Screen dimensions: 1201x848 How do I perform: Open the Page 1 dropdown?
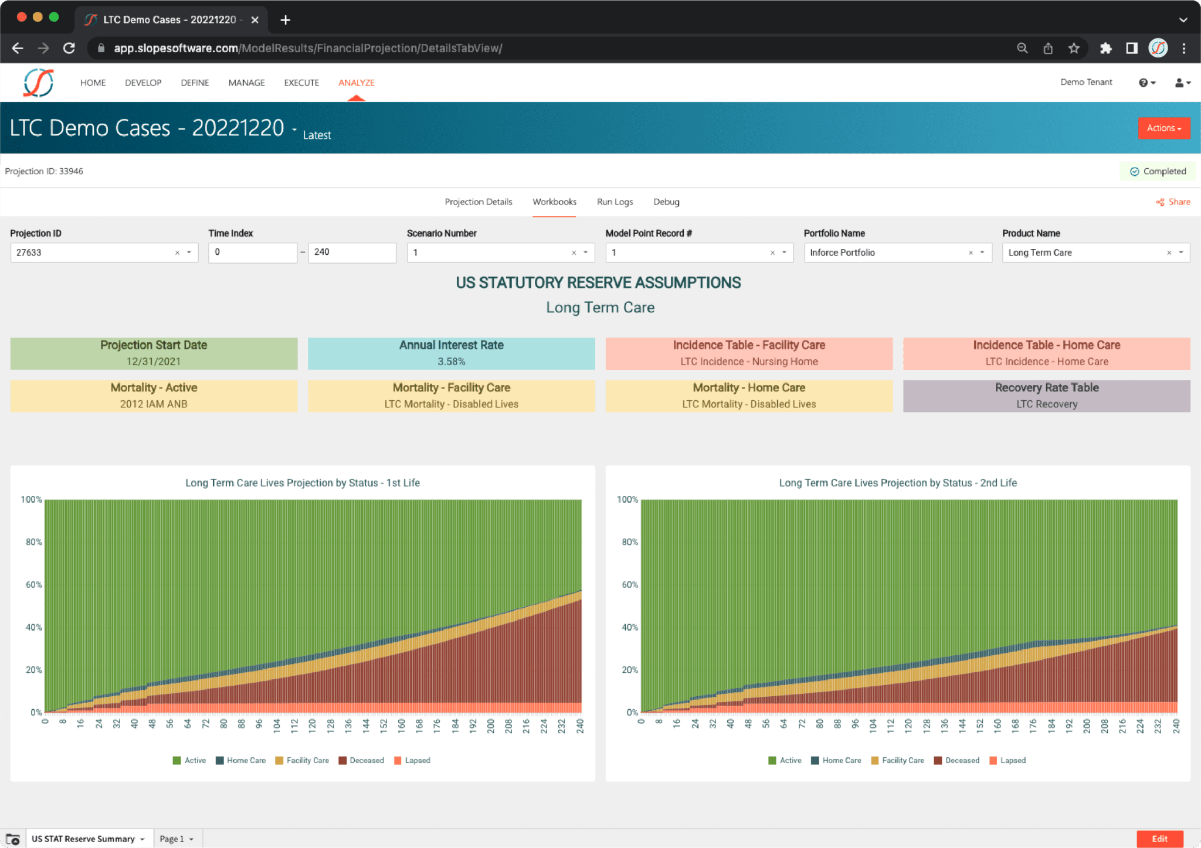175,838
